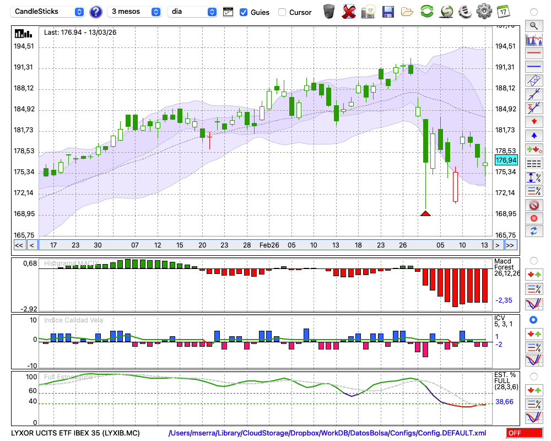Click the ICV panel red-green arrows icon
The image size is (551, 441).
(x=534, y=334)
